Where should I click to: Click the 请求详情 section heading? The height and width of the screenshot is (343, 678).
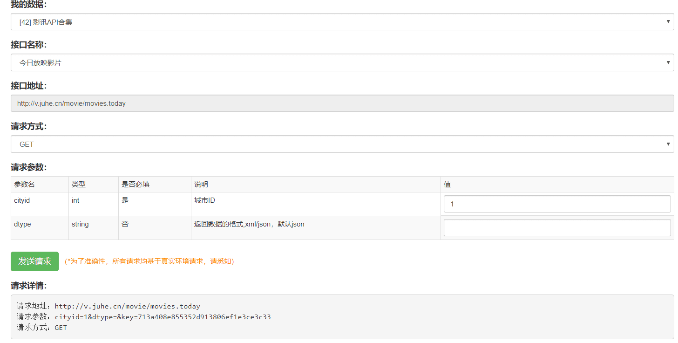[x=27, y=286]
